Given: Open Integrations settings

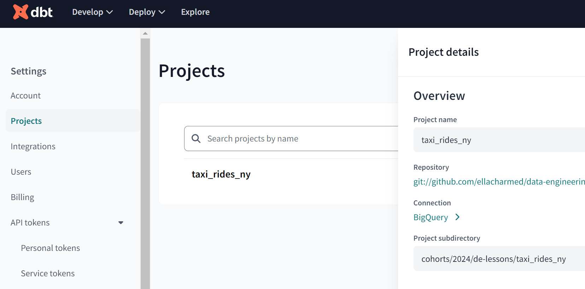Looking at the screenshot, I should coord(33,146).
